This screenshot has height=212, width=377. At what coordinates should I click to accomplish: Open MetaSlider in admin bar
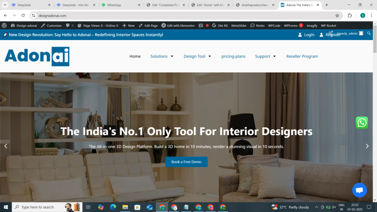pyautogui.click(x=239, y=25)
